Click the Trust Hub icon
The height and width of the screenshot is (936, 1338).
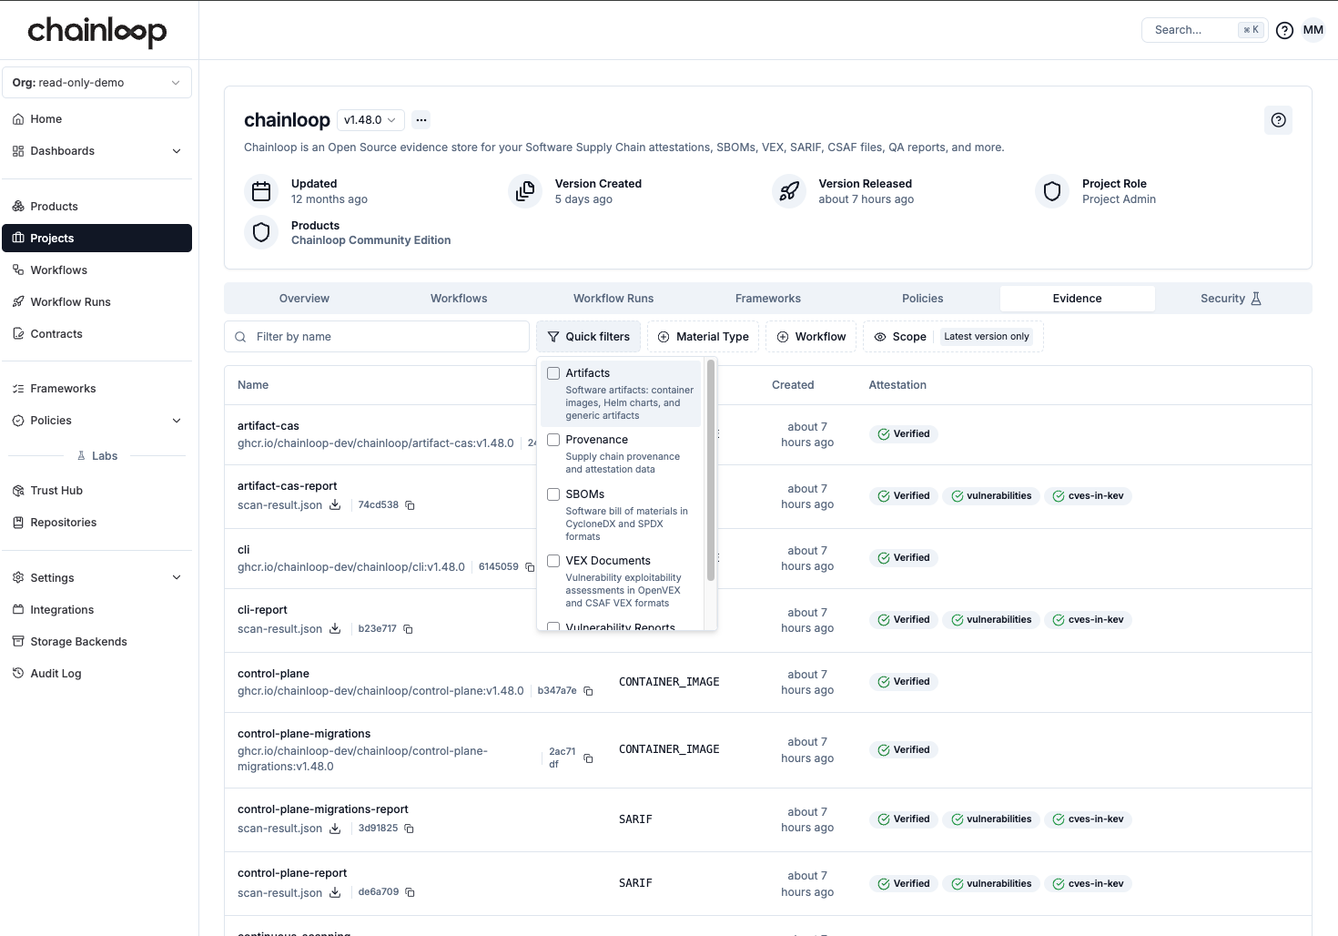pyautogui.click(x=18, y=491)
